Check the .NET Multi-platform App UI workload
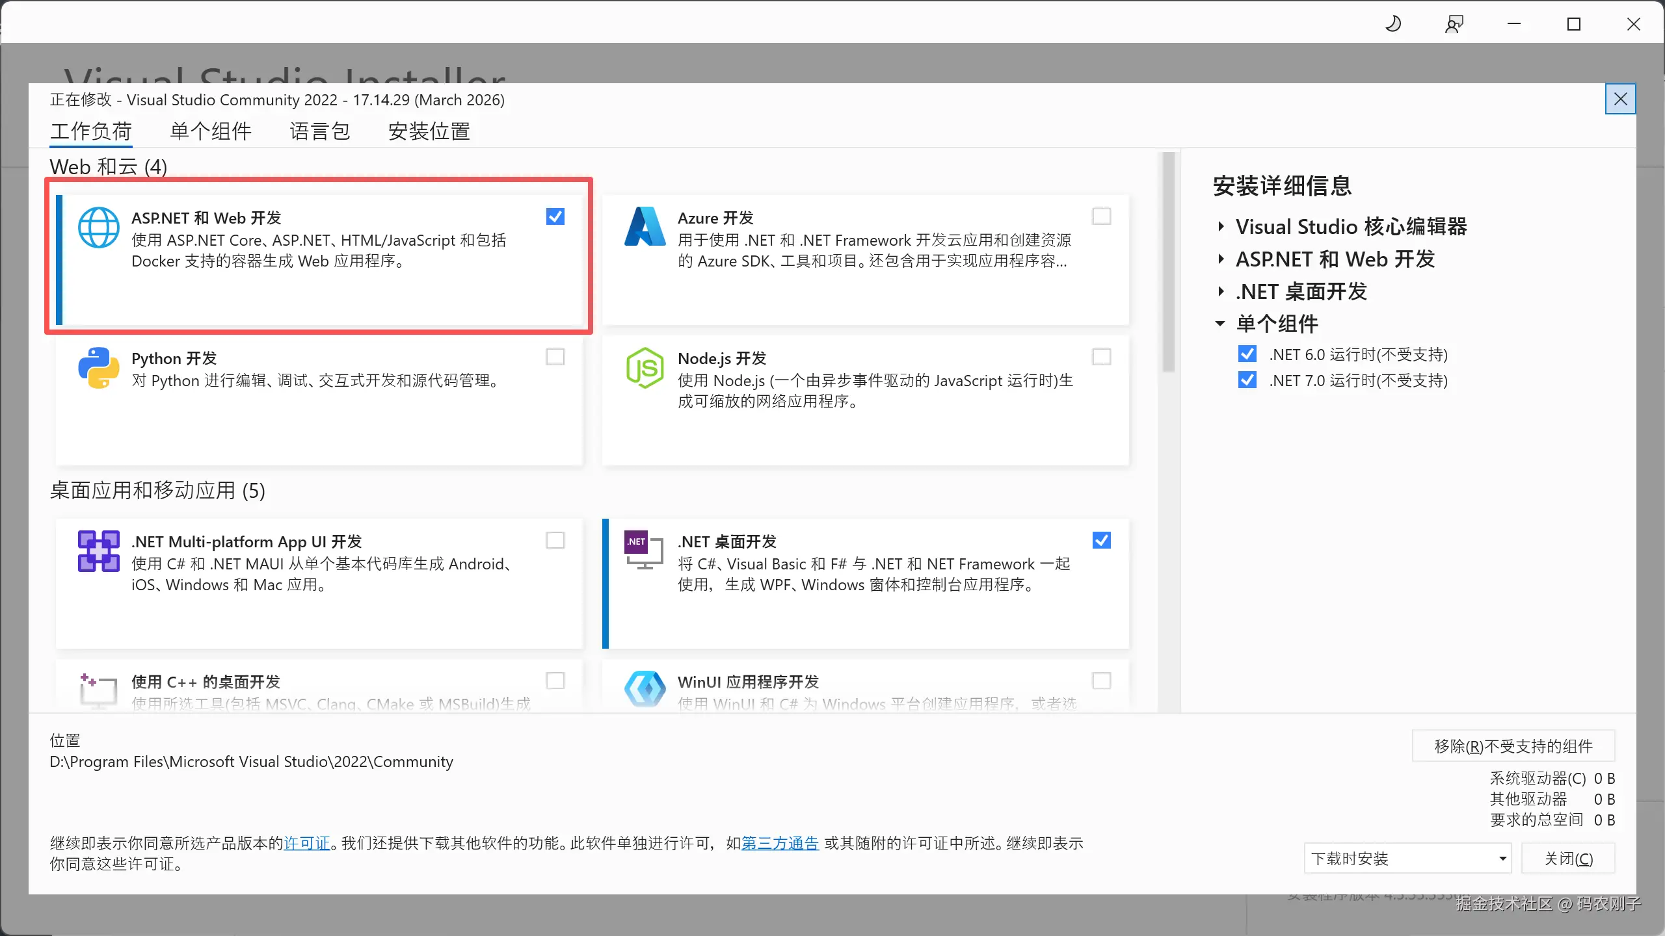Screen dimensions: 1665x936 click(x=555, y=540)
